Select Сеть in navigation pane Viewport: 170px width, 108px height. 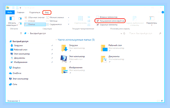click(x=13, y=84)
